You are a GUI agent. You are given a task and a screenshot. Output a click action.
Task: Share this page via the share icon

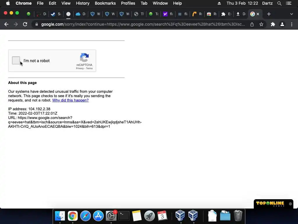click(252, 24)
